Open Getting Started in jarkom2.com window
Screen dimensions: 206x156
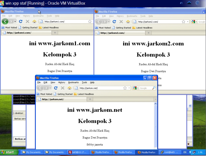coord(122,28)
